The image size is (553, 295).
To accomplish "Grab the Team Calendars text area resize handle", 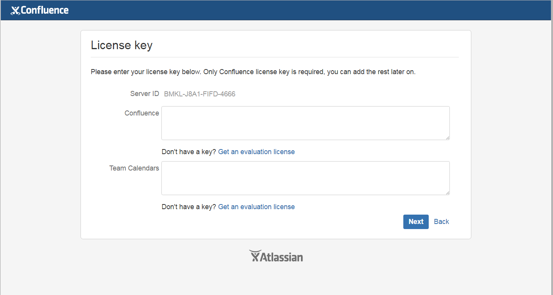I will point(447,193).
